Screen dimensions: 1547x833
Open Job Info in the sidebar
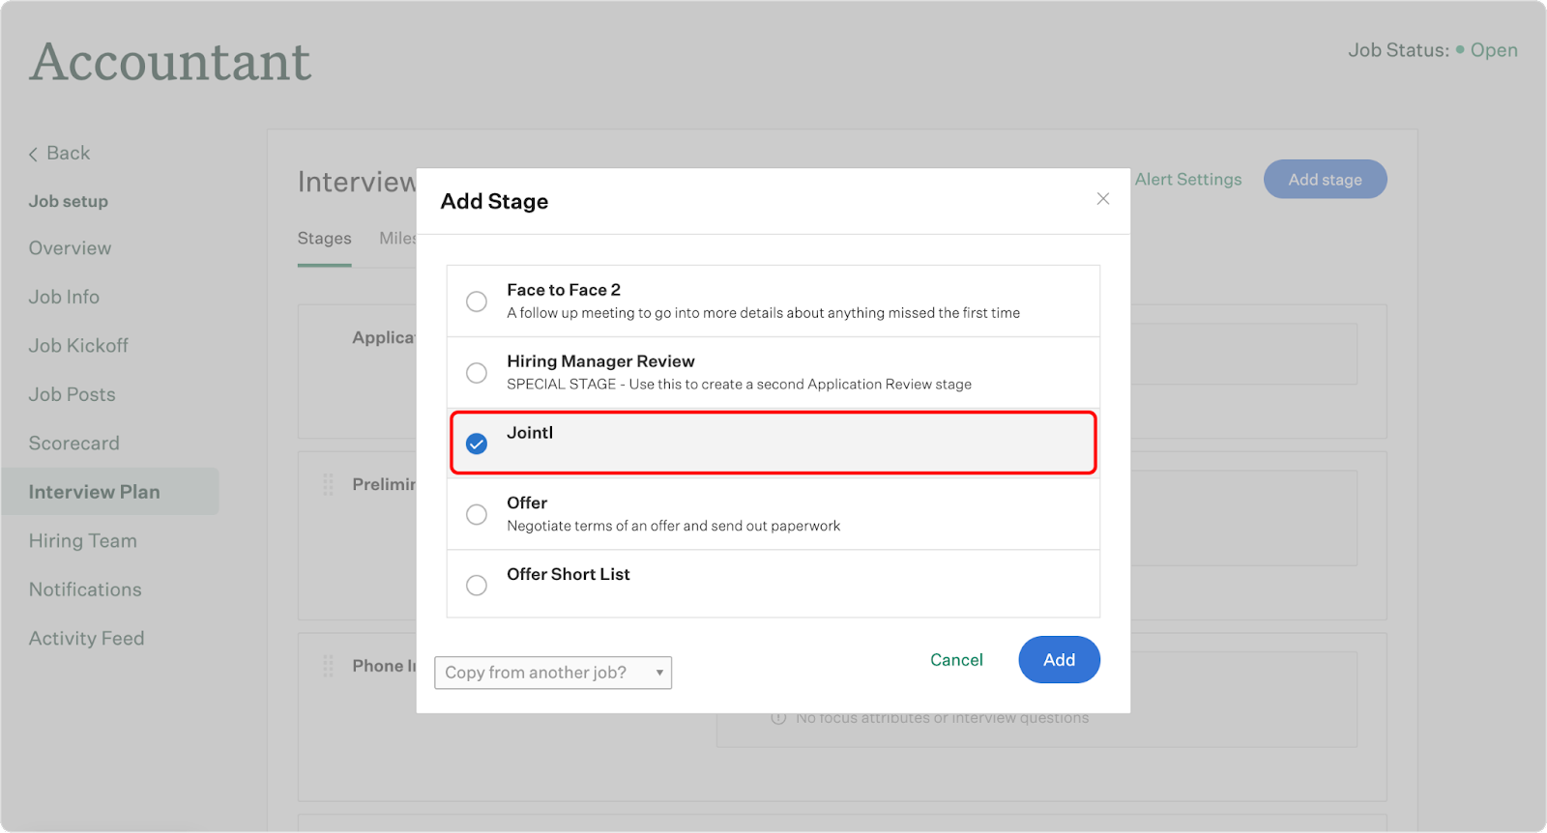point(64,298)
